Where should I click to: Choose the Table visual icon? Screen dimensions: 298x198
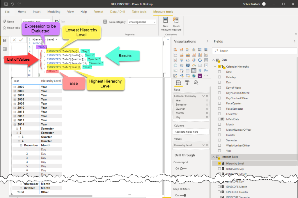188,71
